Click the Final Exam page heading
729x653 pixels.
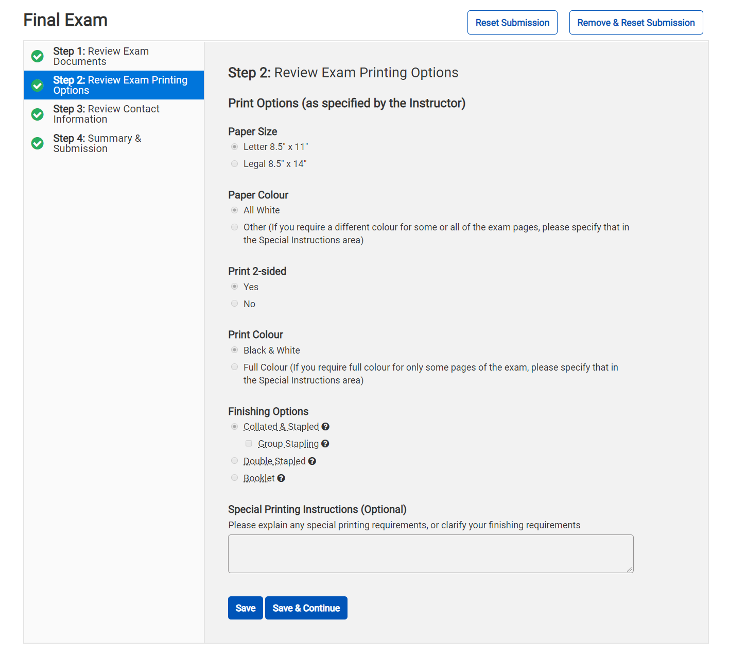(65, 20)
